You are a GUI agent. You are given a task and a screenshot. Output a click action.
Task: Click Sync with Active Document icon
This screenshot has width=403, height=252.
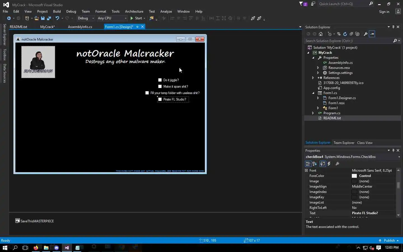[339, 34]
